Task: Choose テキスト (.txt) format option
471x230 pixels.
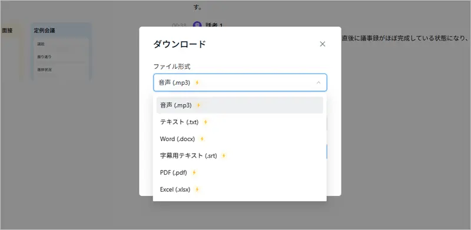Action: (x=240, y=122)
